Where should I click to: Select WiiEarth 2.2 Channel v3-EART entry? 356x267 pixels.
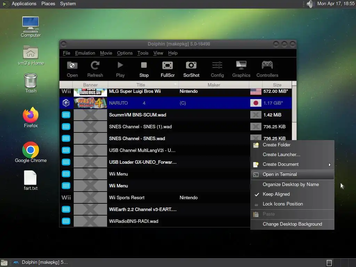pyautogui.click(x=143, y=209)
